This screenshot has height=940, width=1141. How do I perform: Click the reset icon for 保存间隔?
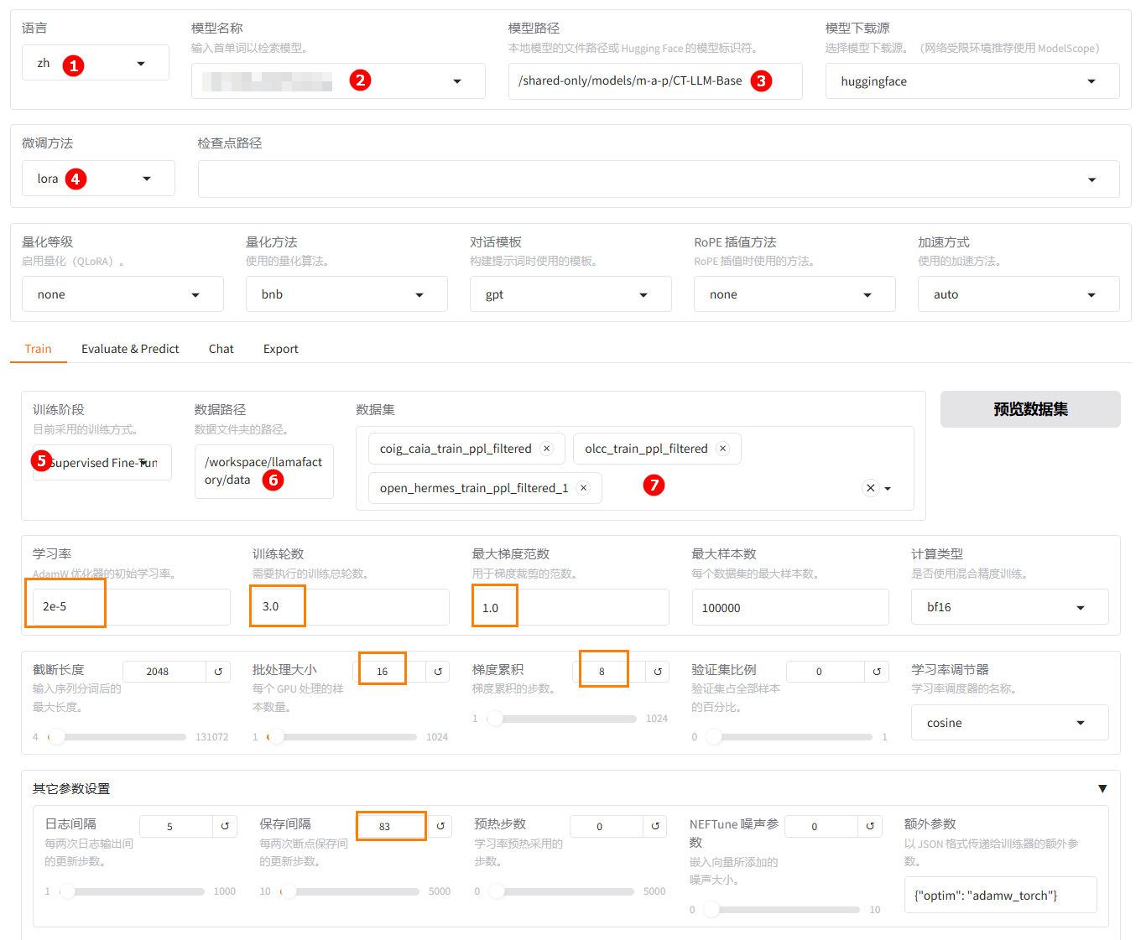pyautogui.click(x=440, y=826)
